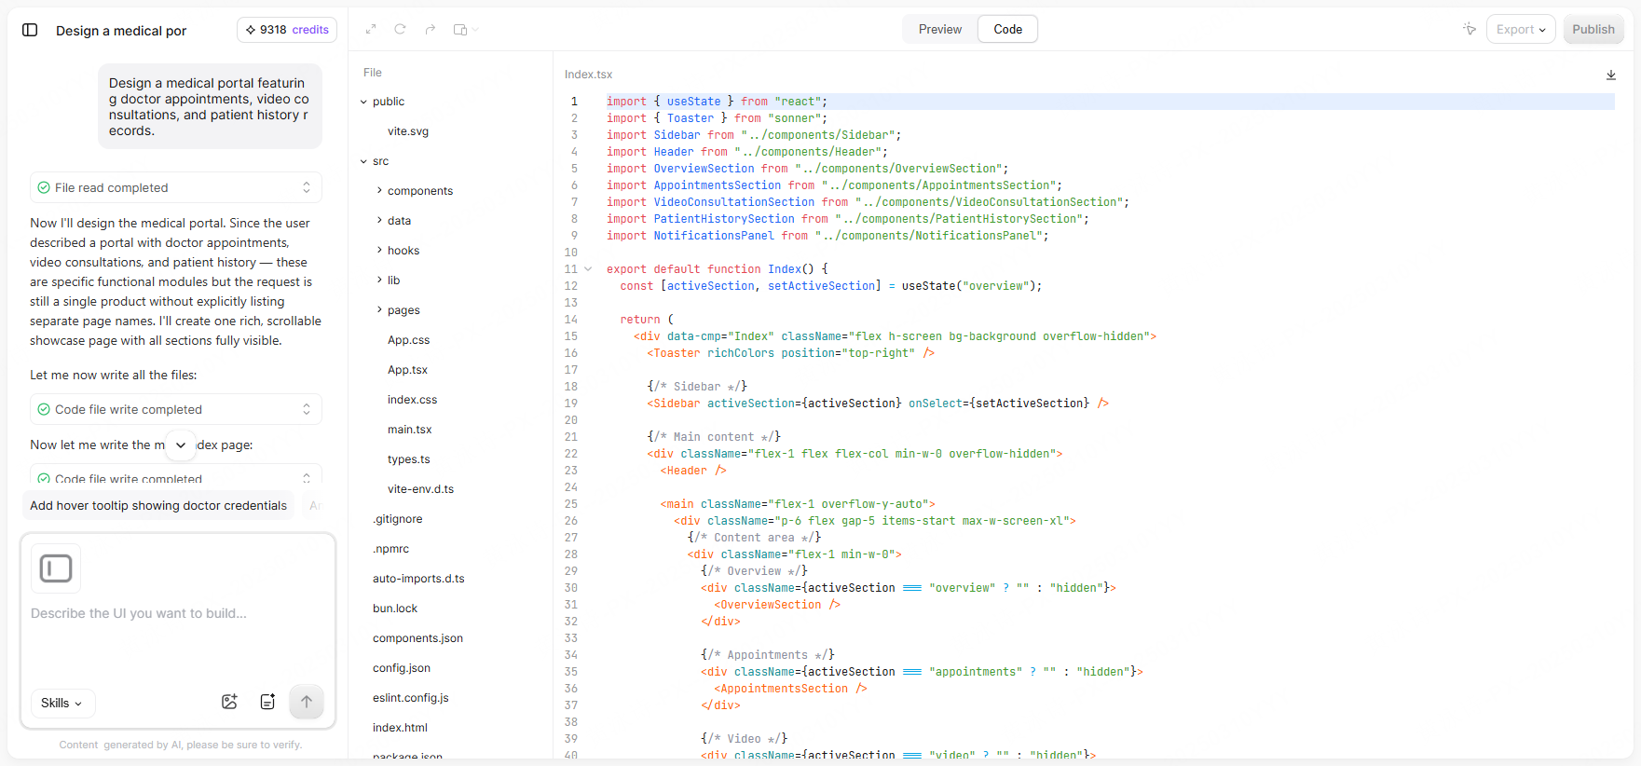
Task: Open vite-env.d.ts file
Action: [420, 489]
